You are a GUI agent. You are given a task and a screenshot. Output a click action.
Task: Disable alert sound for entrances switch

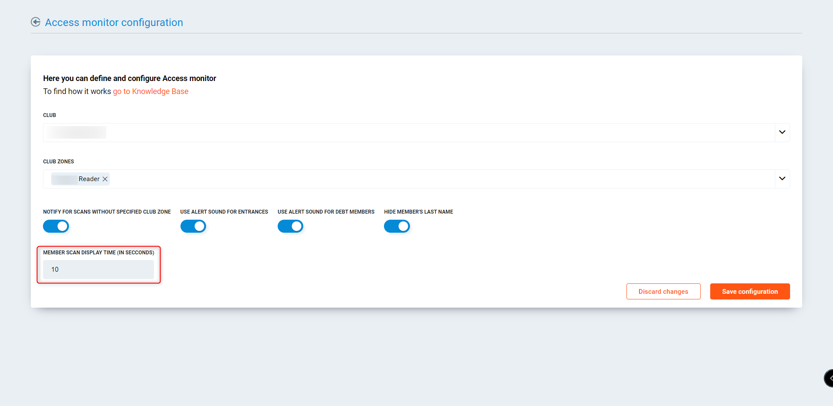(x=193, y=226)
